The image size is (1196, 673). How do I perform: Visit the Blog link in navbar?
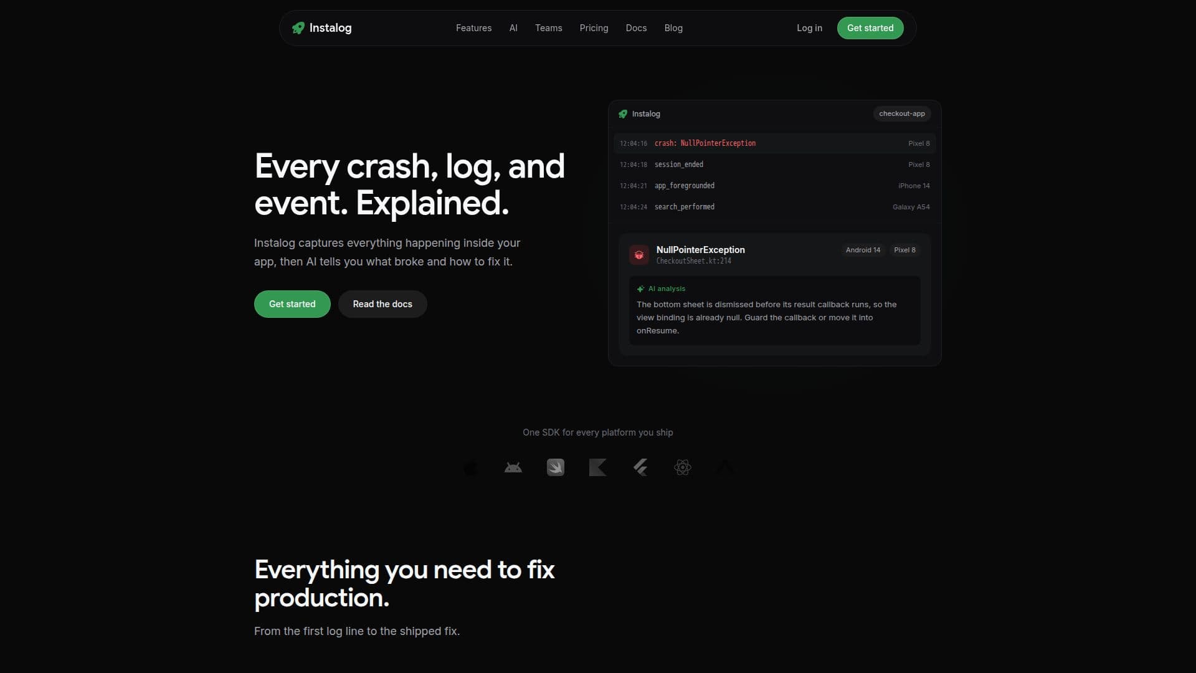673,28
